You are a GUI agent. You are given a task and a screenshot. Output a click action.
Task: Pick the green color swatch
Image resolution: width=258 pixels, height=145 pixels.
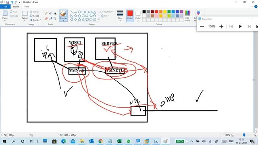(x=169, y=12)
